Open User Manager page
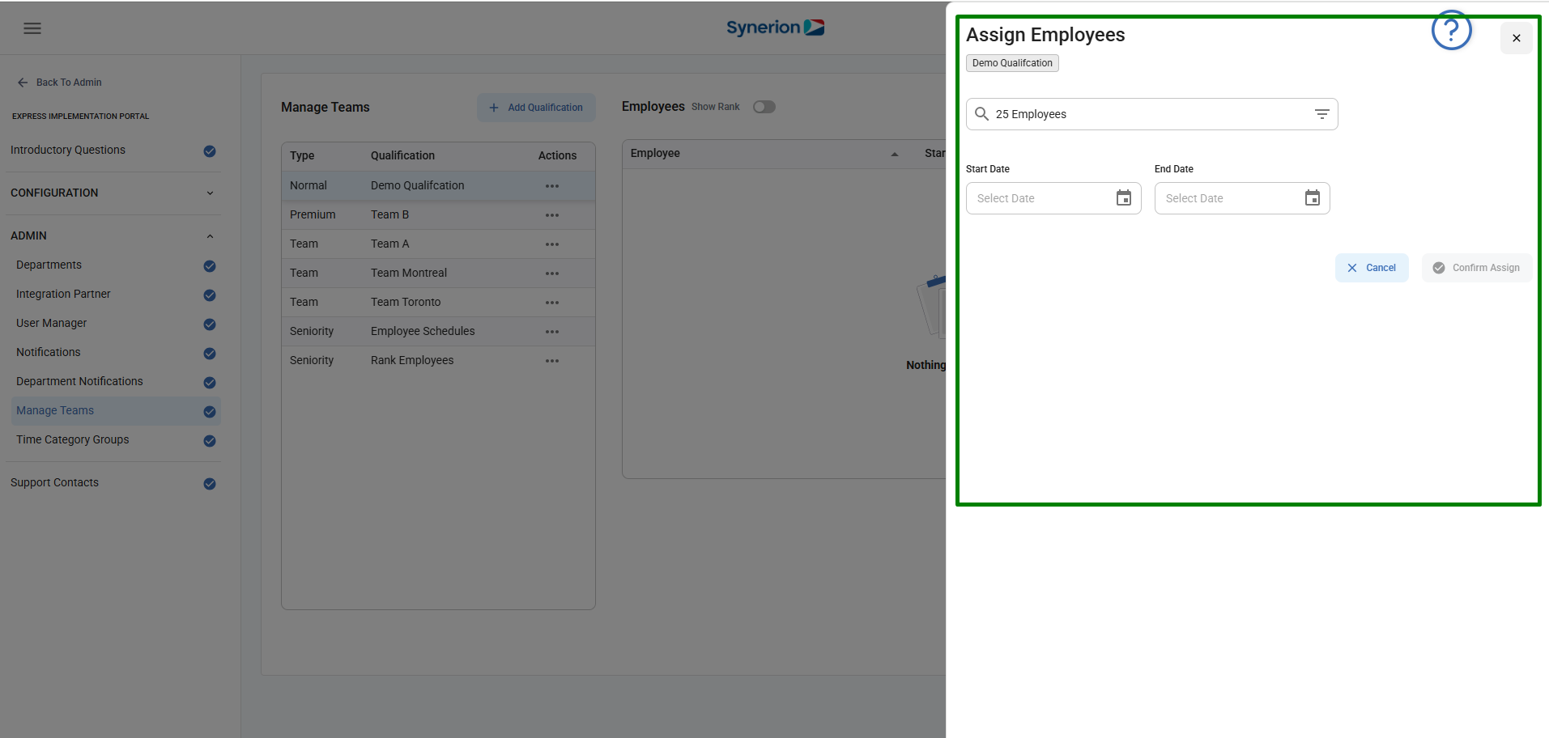 tap(51, 323)
